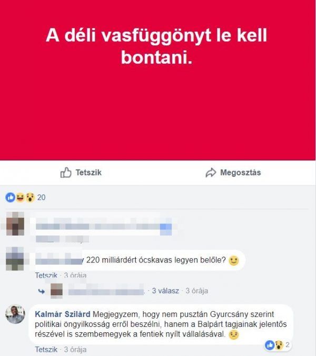Click the Tetszik thumbs-up icon
This screenshot has height=356, width=316.
click(x=66, y=172)
